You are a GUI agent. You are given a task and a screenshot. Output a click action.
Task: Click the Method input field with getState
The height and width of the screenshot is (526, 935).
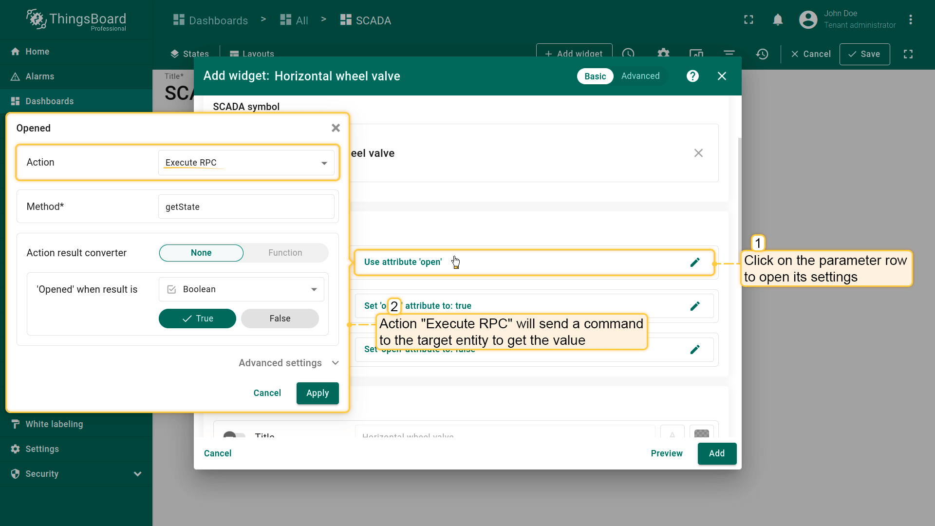click(246, 207)
